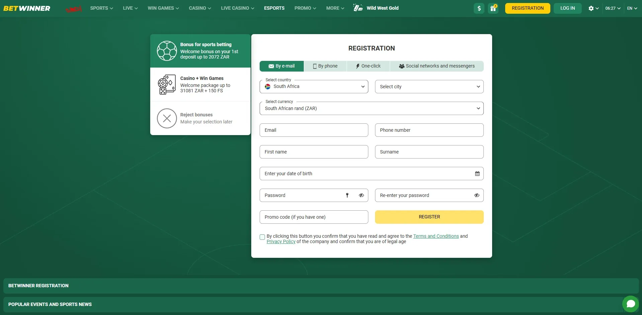The image size is (642, 315).
Task: Open the EN language dropdown
Action: tap(632, 8)
